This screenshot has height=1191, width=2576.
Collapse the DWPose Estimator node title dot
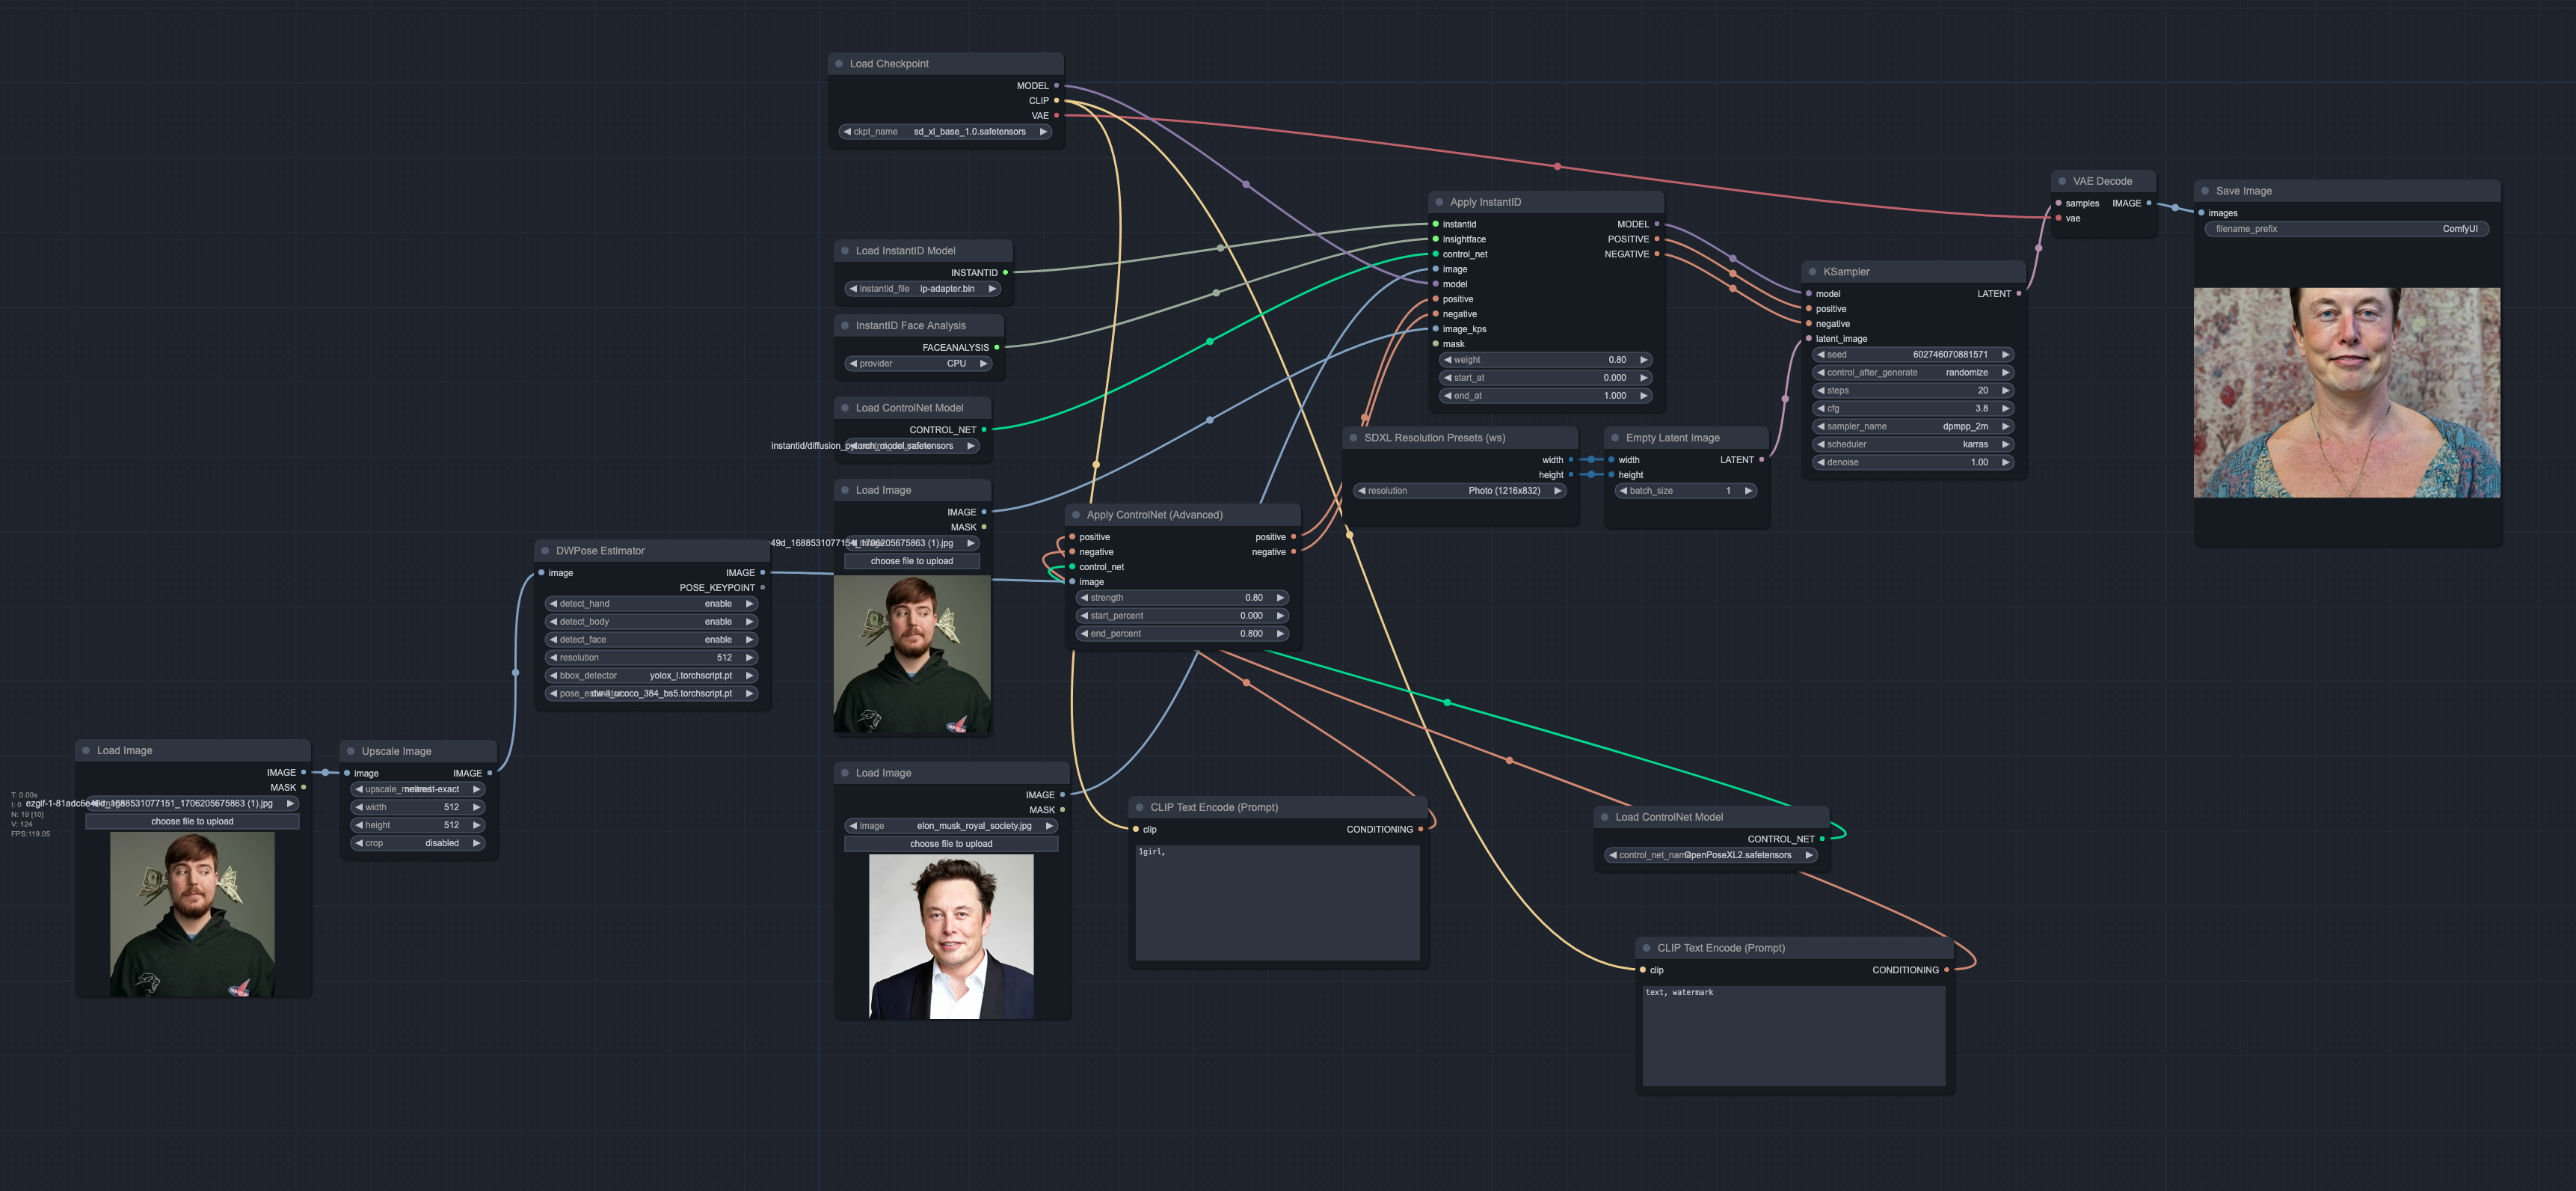tap(545, 551)
